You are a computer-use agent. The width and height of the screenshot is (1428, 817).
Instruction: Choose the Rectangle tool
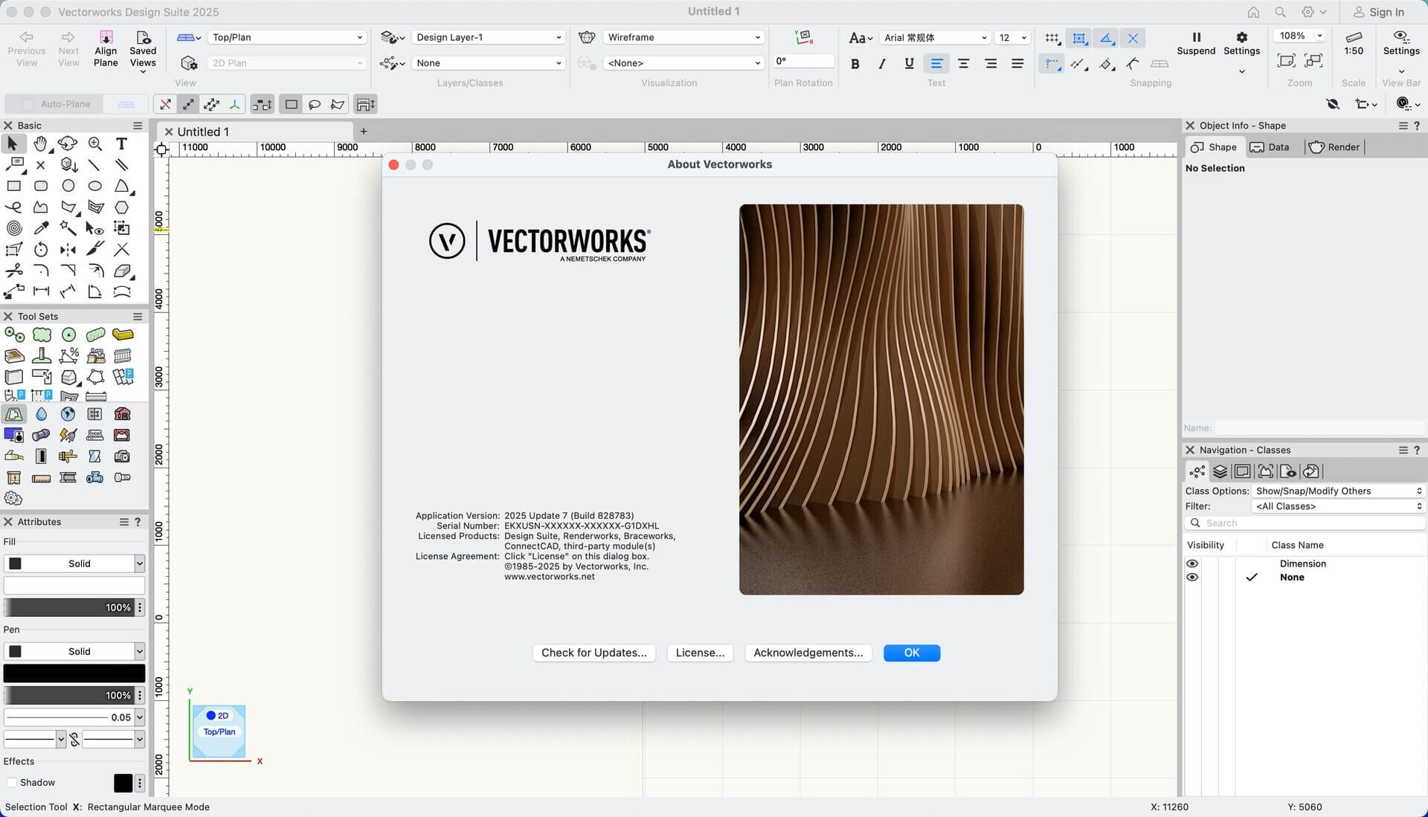point(13,186)
